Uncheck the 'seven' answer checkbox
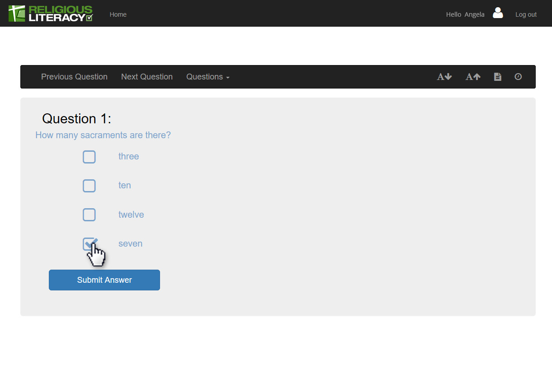 (x=89, y=244)
